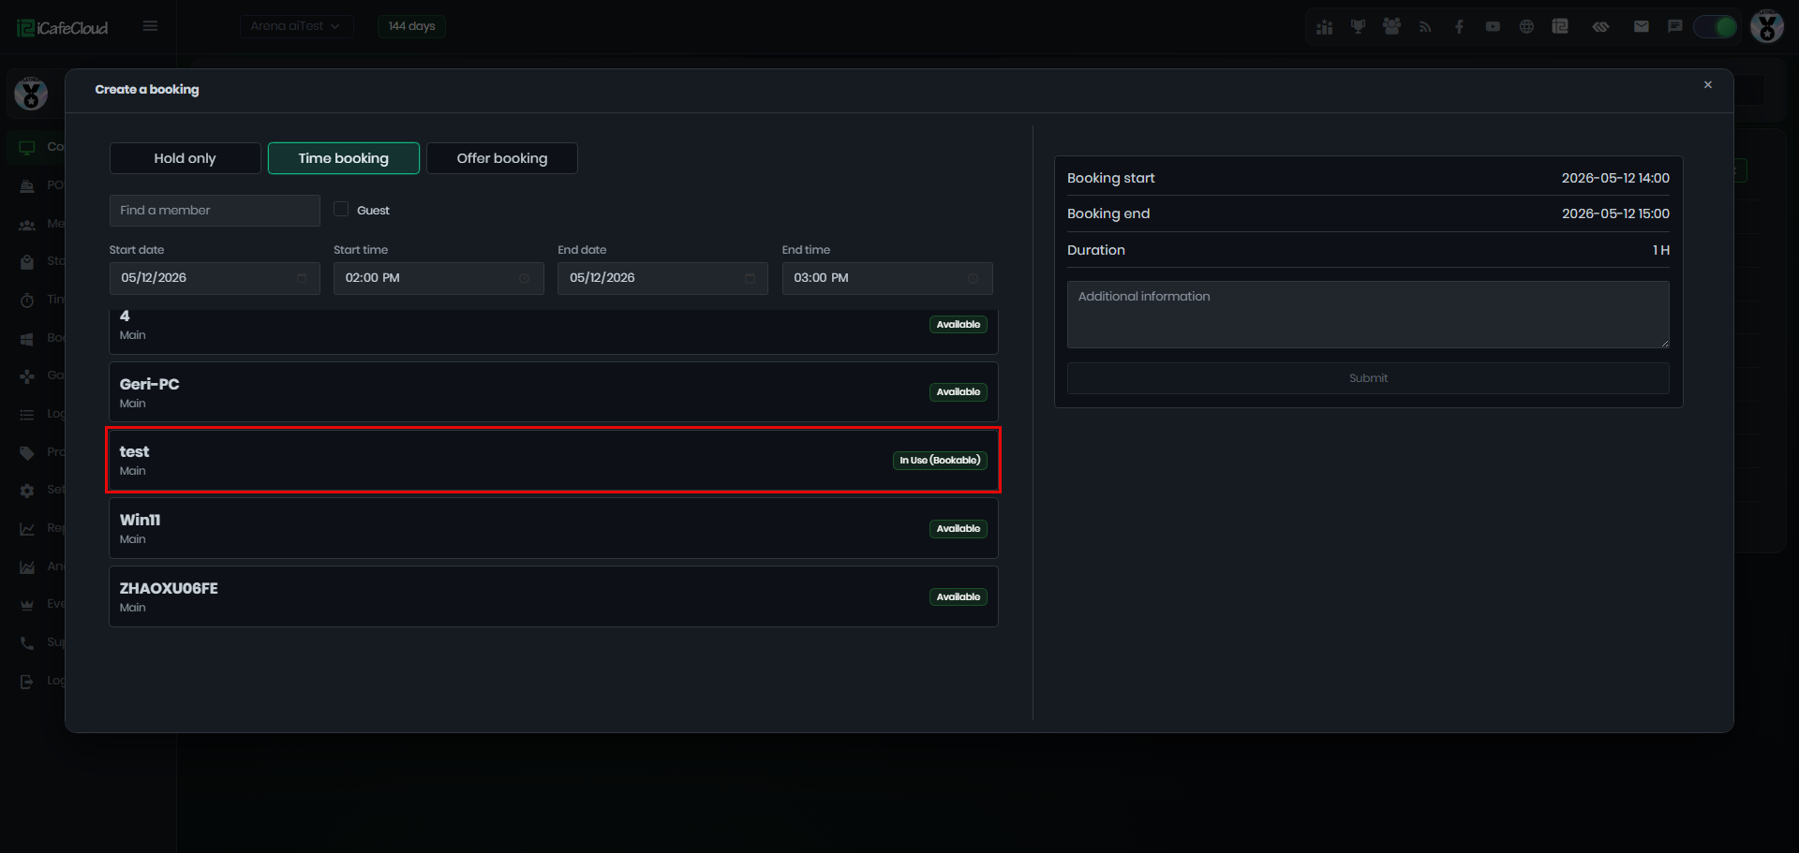Open the stopwatch sidebar icon
Image resolution: width=1799 pixels, height=853 pixels.
pyautogui.click(x=27, y=300)
